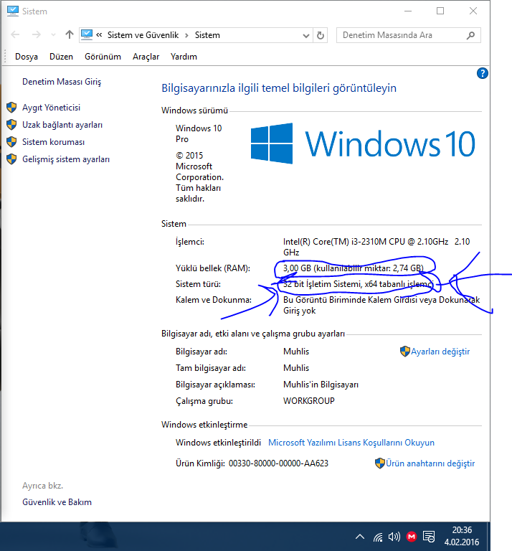Minimize the Sistem window
This screenshot has height=551, width=512.
coord(408,11)
